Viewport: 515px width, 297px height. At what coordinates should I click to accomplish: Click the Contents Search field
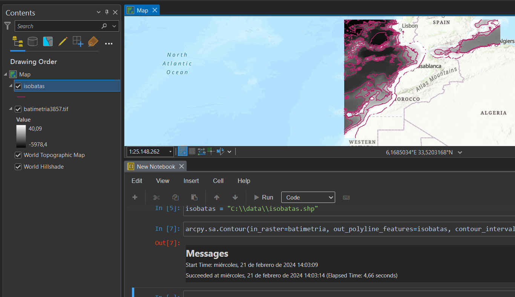coord(57,26)
